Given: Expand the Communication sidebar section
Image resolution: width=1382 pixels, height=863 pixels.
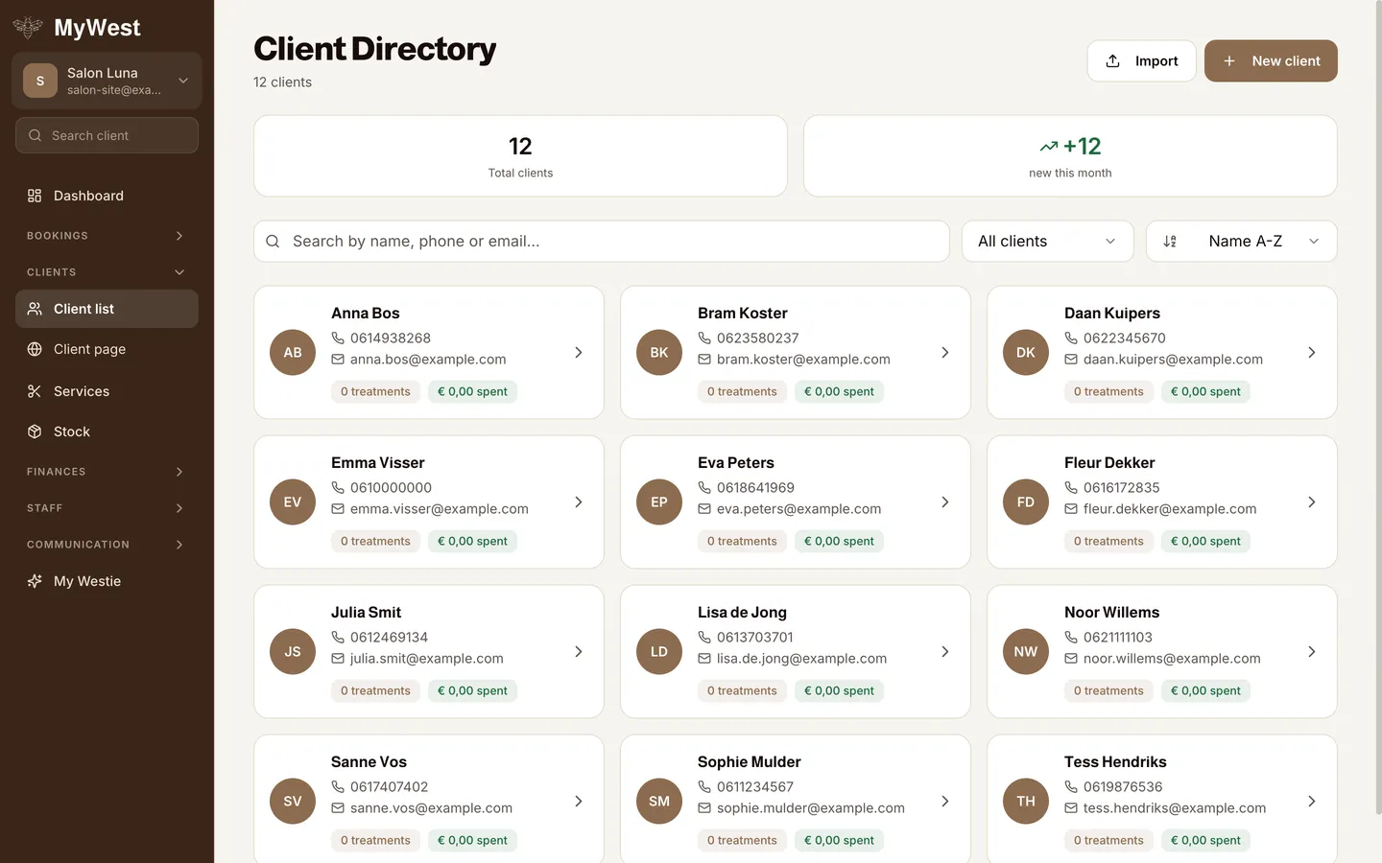Looking at the screenshot, I should tap(107, 545).
